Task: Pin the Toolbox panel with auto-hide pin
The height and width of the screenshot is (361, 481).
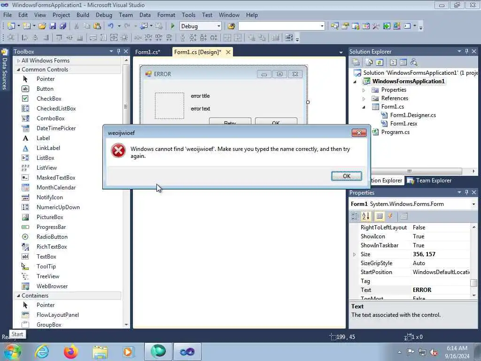Action: (x=118, y=52)
